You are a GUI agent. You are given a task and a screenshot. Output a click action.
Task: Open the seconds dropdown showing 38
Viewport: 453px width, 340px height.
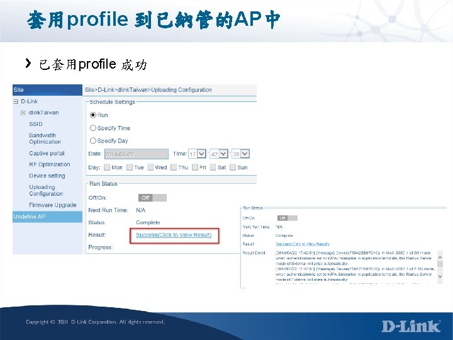click(240, 154)
